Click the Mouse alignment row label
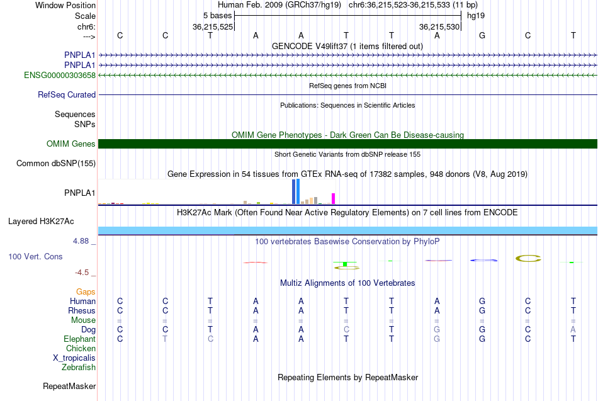This screenshot has height=401, width=598. tap(83, 320)
